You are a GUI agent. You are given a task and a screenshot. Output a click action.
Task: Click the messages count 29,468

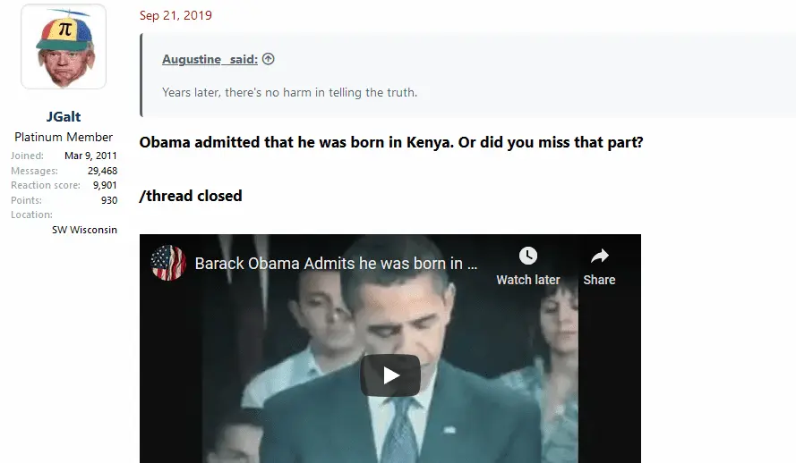pos(103,171)
